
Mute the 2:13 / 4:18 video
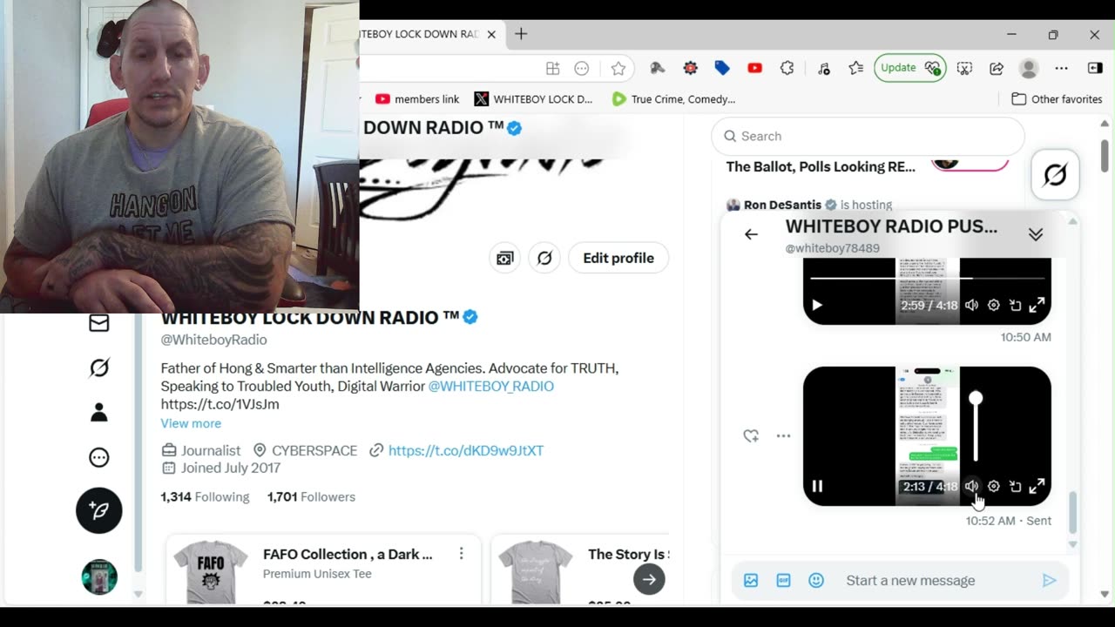click(971, 486)
